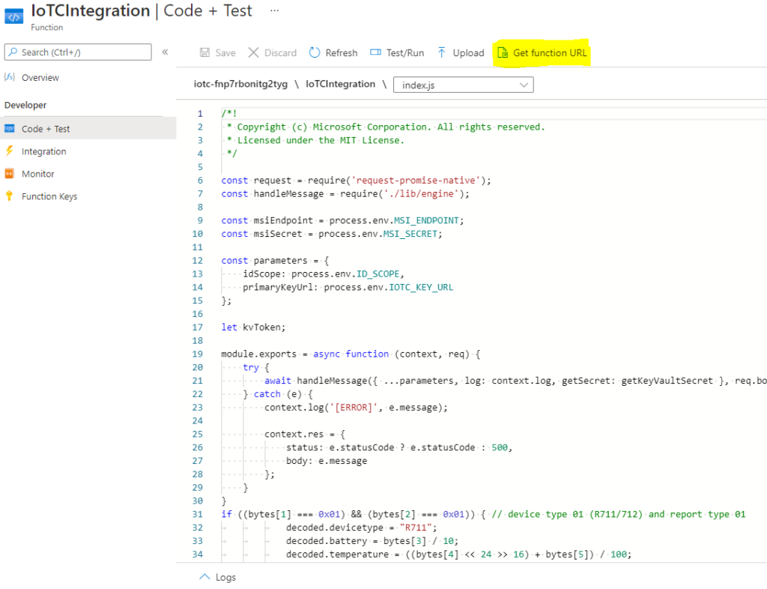The image size is (767, 589).
Task: Click Get function URL
Action: pos(542,53)
